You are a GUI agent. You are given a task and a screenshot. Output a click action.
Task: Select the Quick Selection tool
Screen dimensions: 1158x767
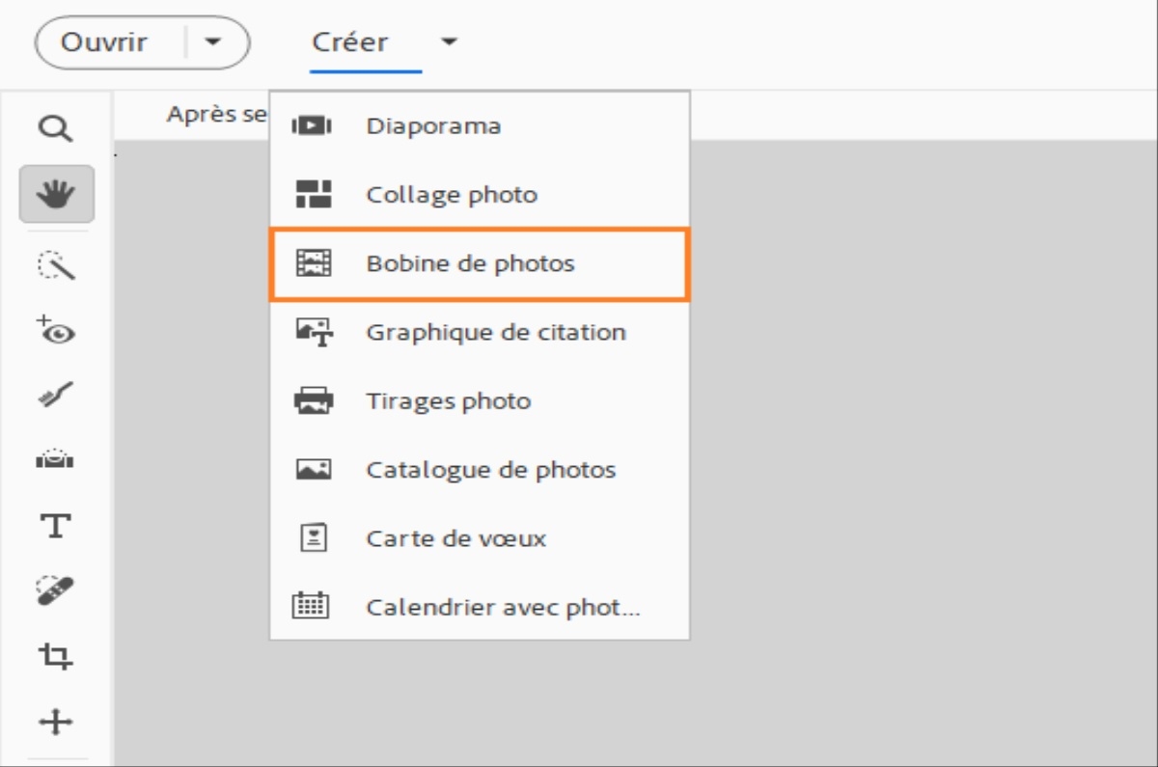click(56, 265)
